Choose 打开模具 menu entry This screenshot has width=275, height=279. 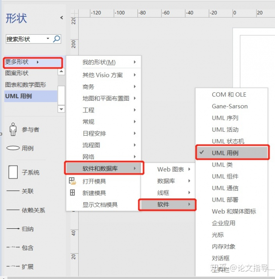104,181
